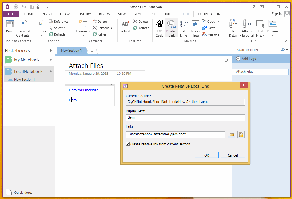292x199 pixels.
Task: Click the Search box
Action: click(258, 50)
